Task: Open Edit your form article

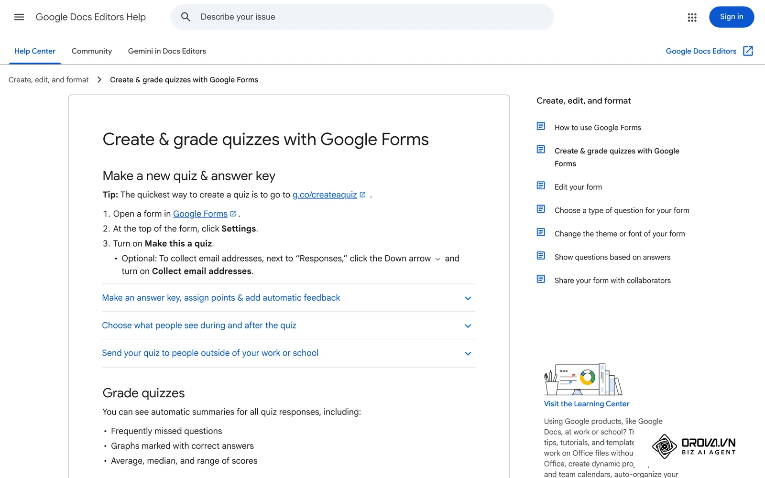Action: pyautogui.click(x=578, y=187)
